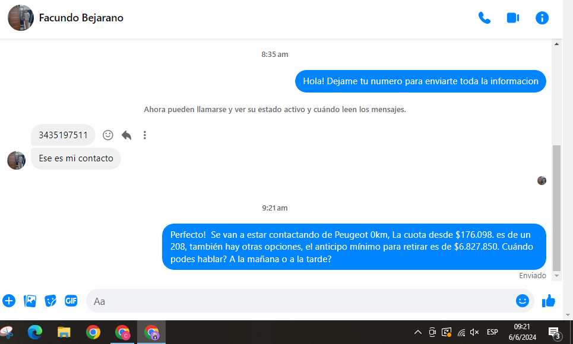Click the "Hola! Dejame tu numero" sent message
The width and height of the screenshot is (573, 344).
[x=420, y=81]
